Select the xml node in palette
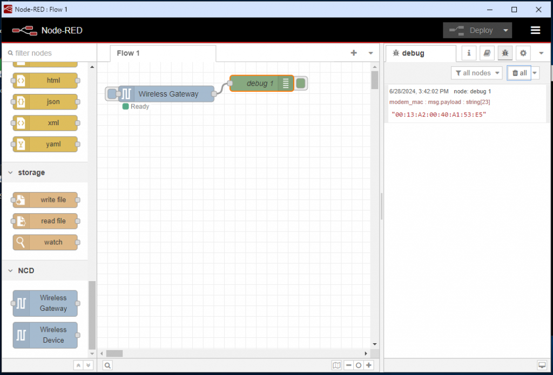Image resolution: width=553 pixels, height=375 pixels. [45, 123]
